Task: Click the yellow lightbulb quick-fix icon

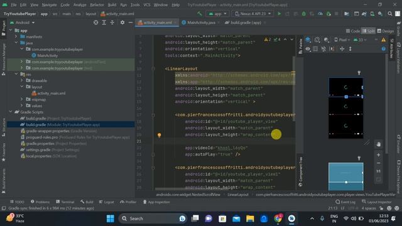Action: pyautogui.click(x=159, y=135)
